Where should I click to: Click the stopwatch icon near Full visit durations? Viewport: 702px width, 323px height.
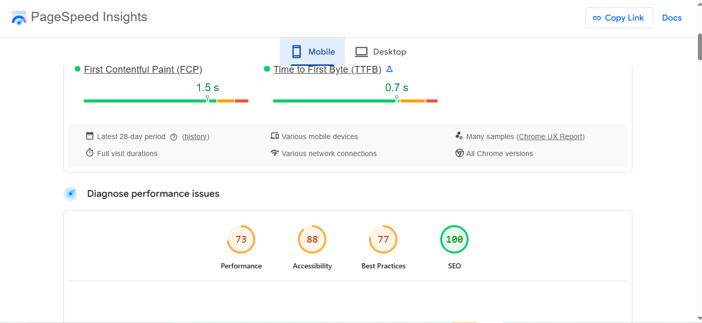pyautogui.click(x=89, y=153)
